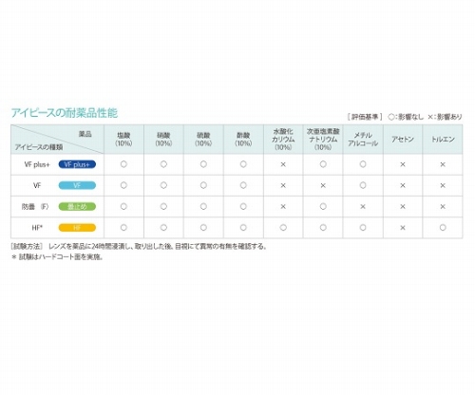Click the 水酸化カリウム column header

click(283, 140)
